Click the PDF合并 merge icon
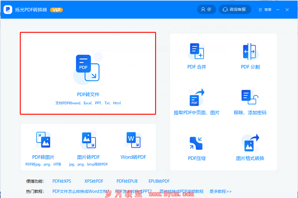 pos(197,51)
